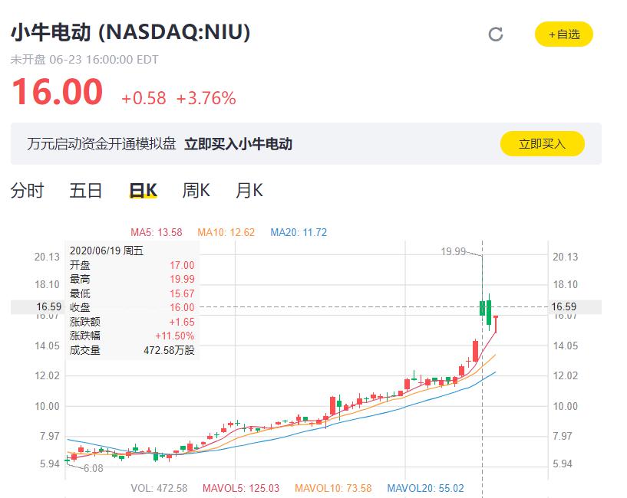Screen dimensions: 627x498
Task: Click the right axis label 12.02
Action: coord(565,375)
